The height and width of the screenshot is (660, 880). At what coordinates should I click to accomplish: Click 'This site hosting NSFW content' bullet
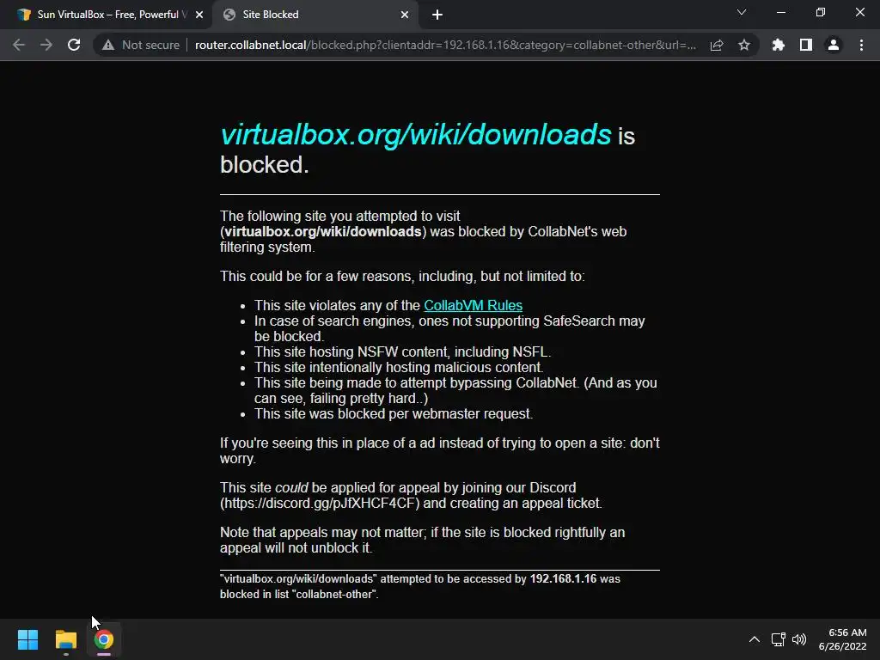point(402,351)
